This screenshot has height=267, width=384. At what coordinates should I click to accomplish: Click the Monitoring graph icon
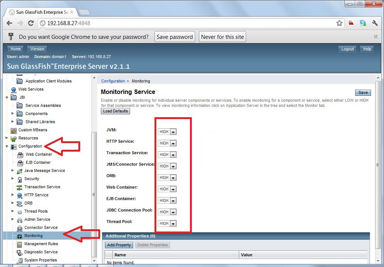[20, 236]
